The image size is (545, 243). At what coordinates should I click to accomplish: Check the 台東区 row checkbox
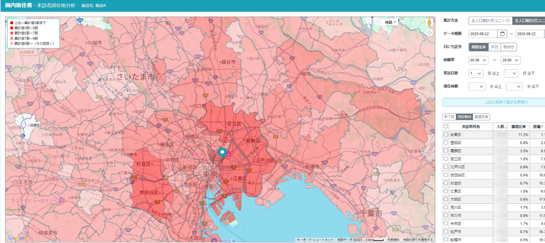(446, 135)
